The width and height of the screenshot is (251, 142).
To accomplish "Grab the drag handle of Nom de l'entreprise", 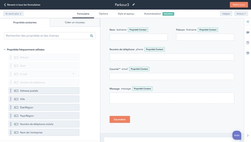I will pyautogui.click(x=11, y=132).
